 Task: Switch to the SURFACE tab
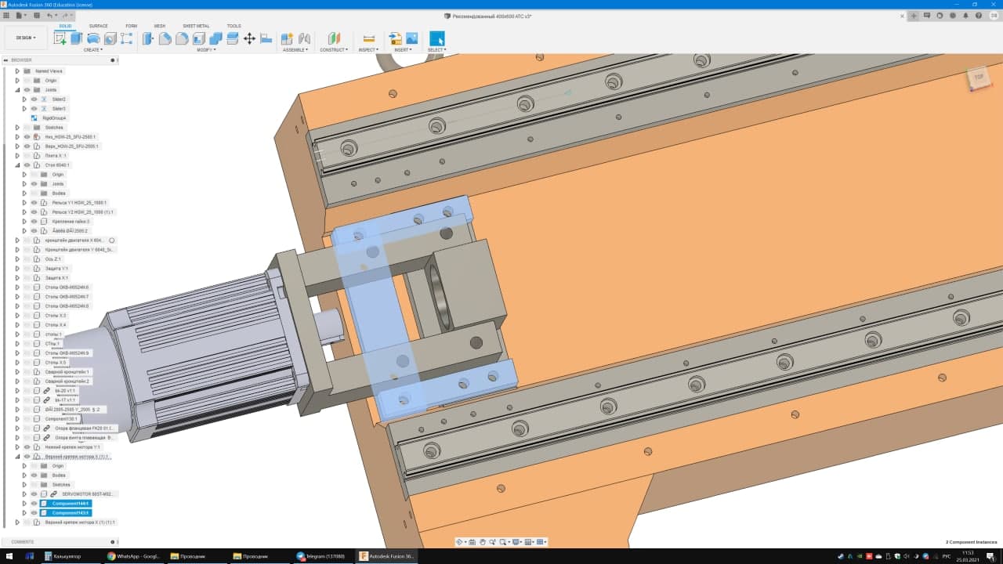pos(99,26)
